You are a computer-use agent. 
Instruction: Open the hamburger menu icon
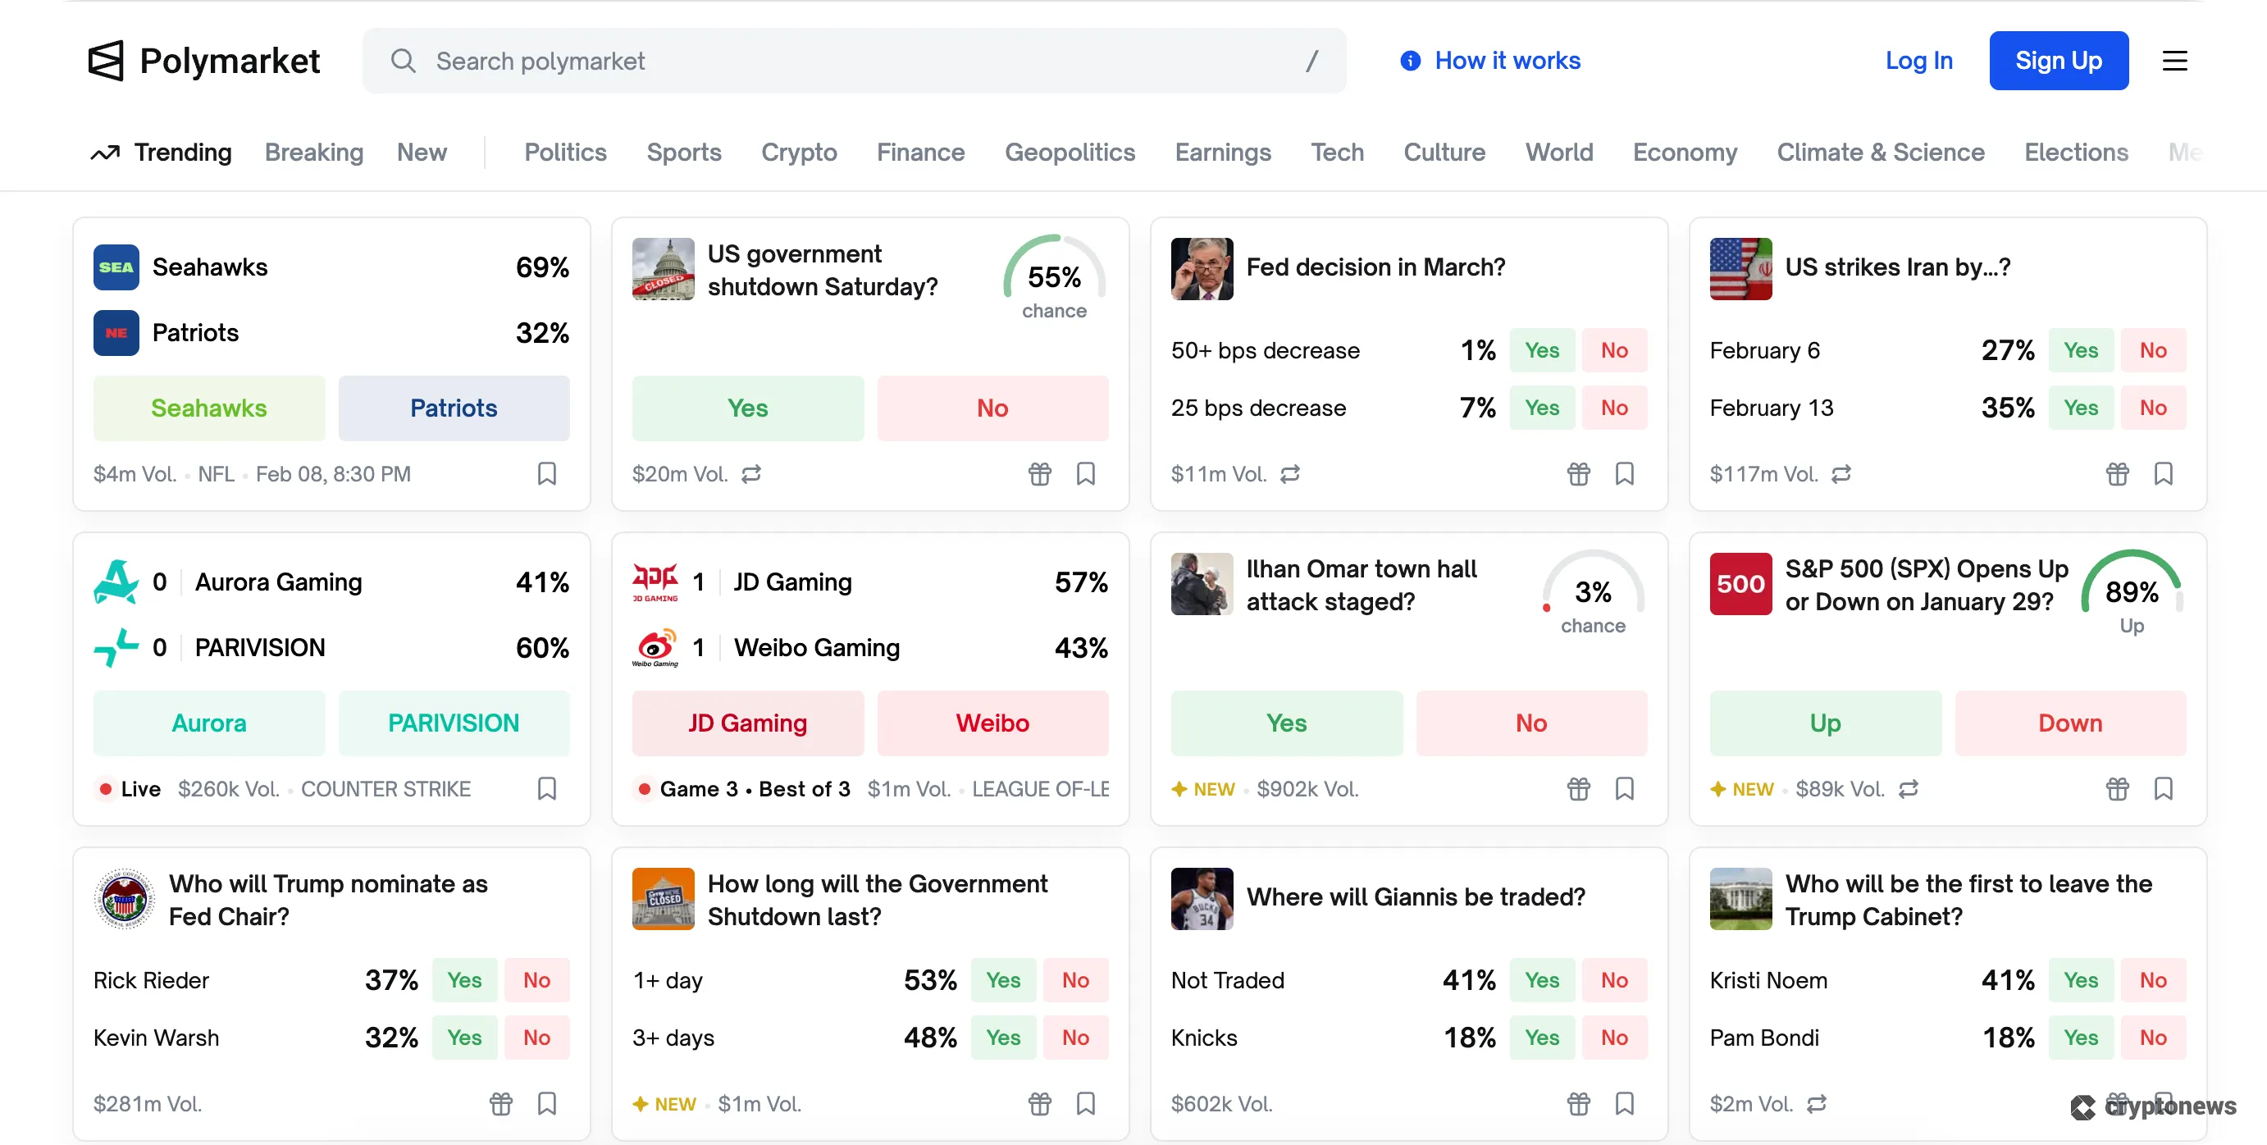(2174, 61)
